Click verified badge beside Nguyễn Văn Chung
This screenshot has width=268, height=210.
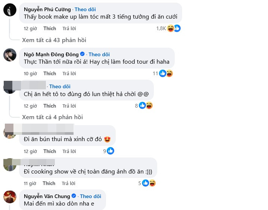pyautogui.click(x=74, y=196)
